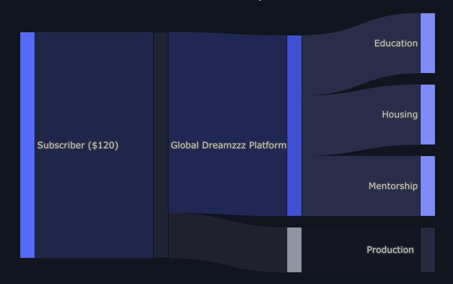Select the "Global Dreamzzz Platform" text label
The height and width of the screenshot is (284, 453).
pyautogui.click(x=228, y=145)
